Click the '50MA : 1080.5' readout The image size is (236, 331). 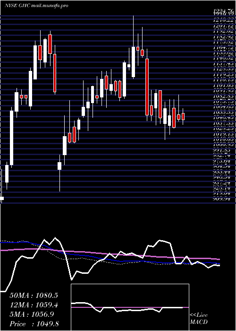[x=34, y=296]
